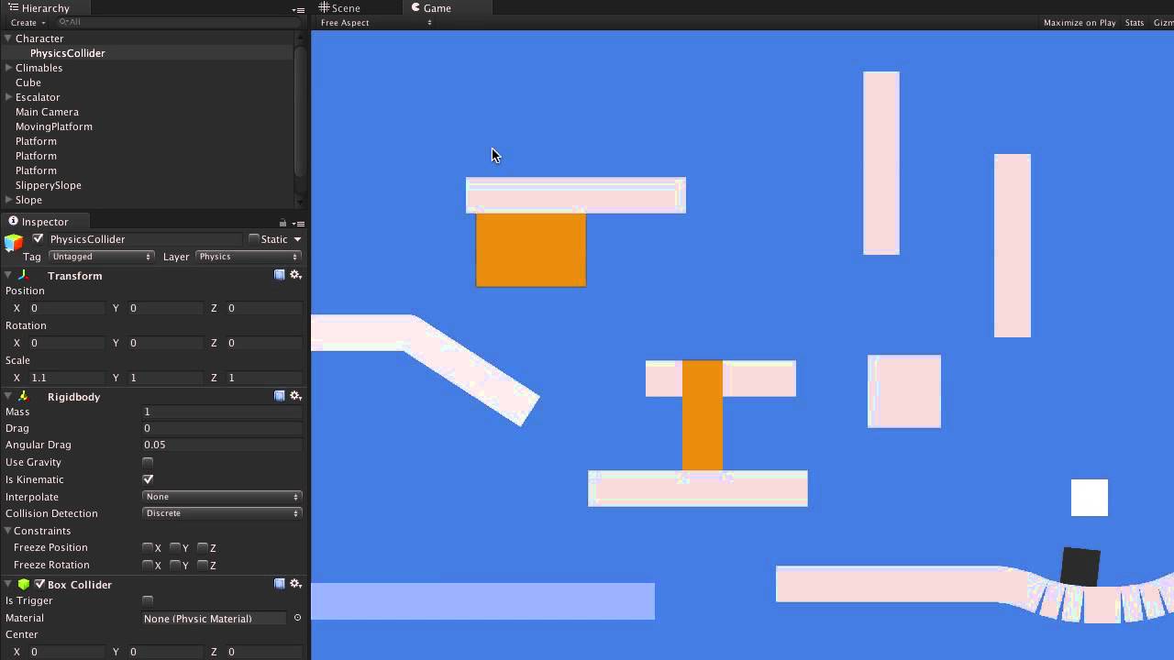Toggle the Is Kinematic checkbox
Viewport: 1174px width, 660px height.
click(x=148, y=478)
